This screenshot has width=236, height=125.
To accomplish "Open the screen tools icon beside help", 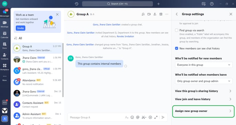I will click(x=204, y=4).
